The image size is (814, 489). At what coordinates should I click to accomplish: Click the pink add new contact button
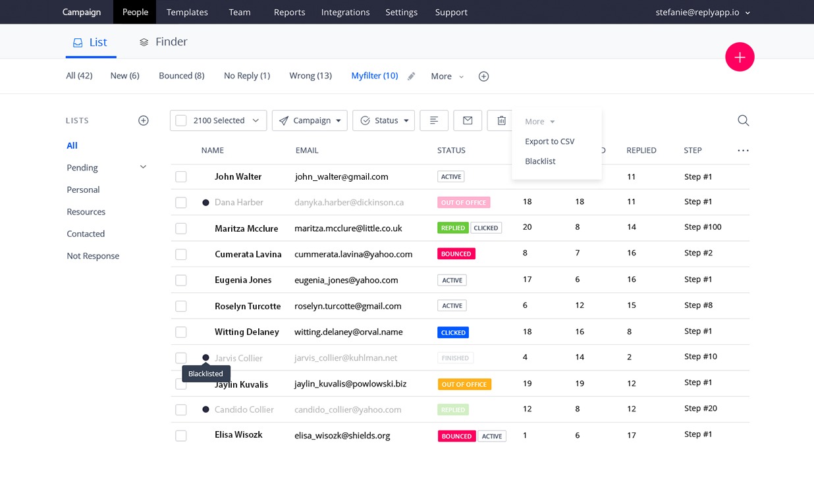point(740,57)
